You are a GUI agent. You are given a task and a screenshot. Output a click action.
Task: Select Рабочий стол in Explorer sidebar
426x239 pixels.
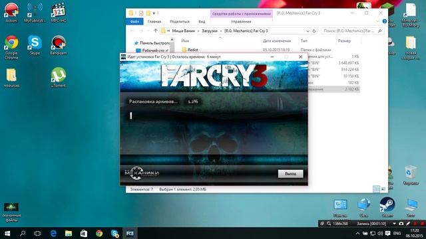coord(152,50)
